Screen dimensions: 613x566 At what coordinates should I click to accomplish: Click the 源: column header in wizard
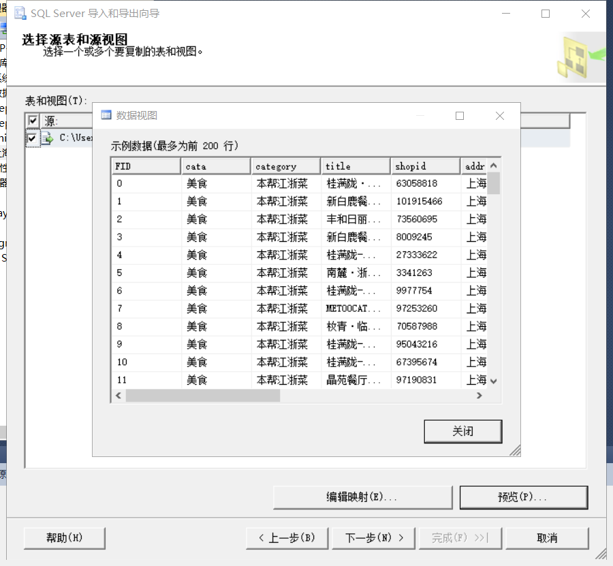pos(67,121)
